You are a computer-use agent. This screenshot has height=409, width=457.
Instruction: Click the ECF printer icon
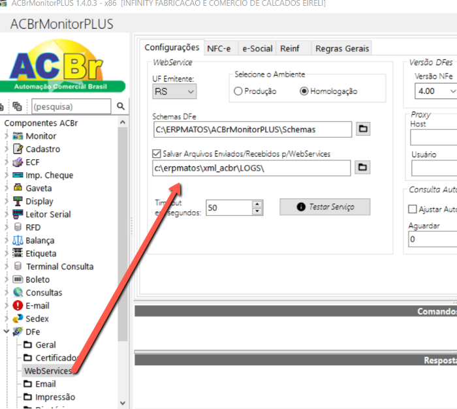tap(18, 162)
